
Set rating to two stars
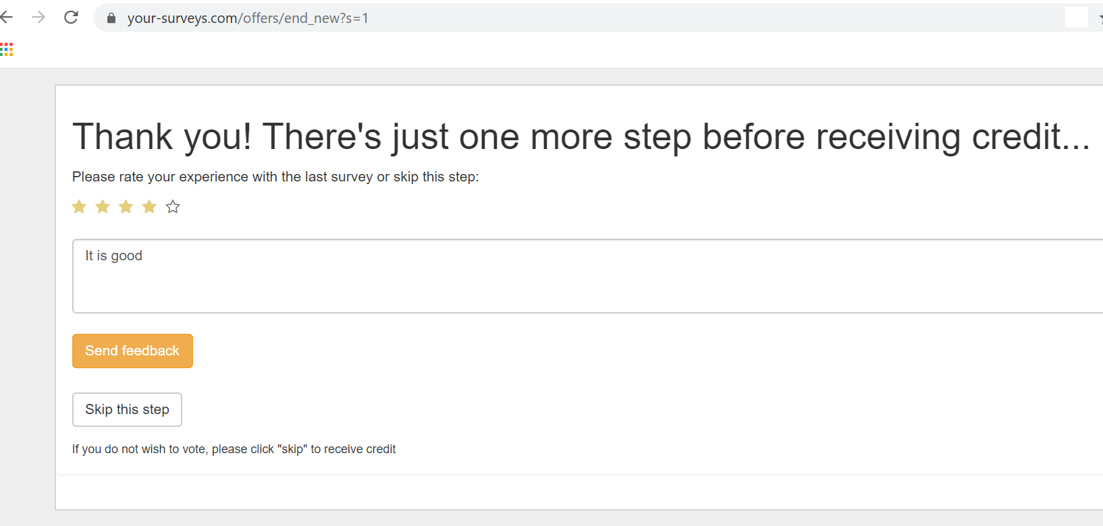click(103, 207)
